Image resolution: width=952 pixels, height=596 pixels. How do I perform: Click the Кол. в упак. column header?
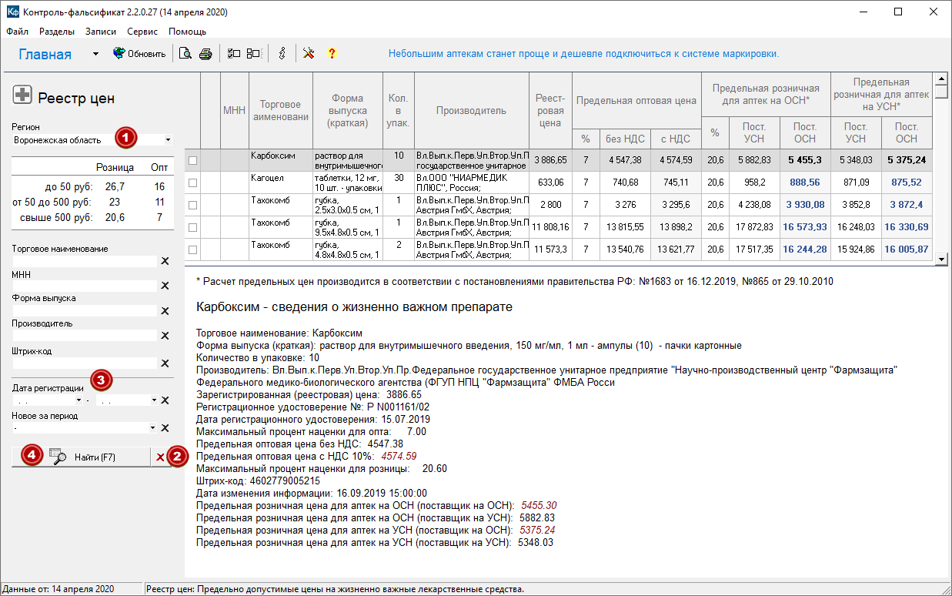(x=399, y=110)
